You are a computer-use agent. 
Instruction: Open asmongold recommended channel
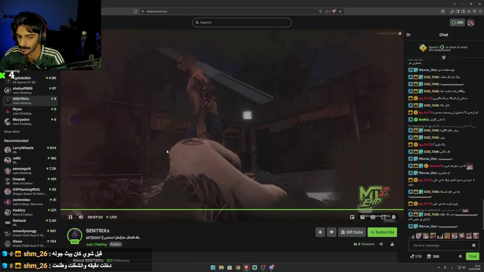(30, 170)
